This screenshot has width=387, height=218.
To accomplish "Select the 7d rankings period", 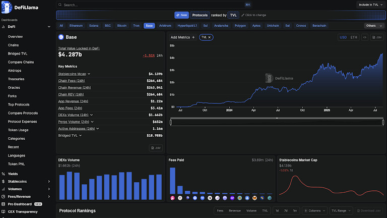I will pyautogui.click(x=286, y=211).
